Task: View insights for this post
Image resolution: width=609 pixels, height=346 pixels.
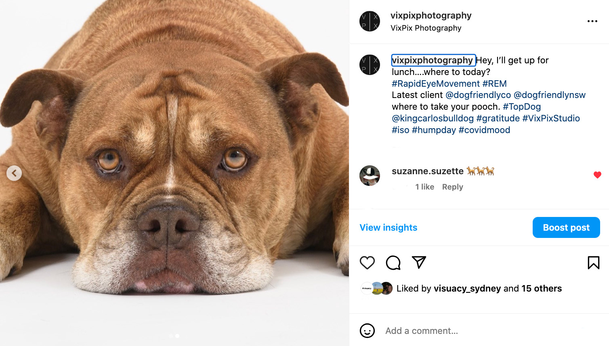Action: pyautogui.click(x=388, y=227)
